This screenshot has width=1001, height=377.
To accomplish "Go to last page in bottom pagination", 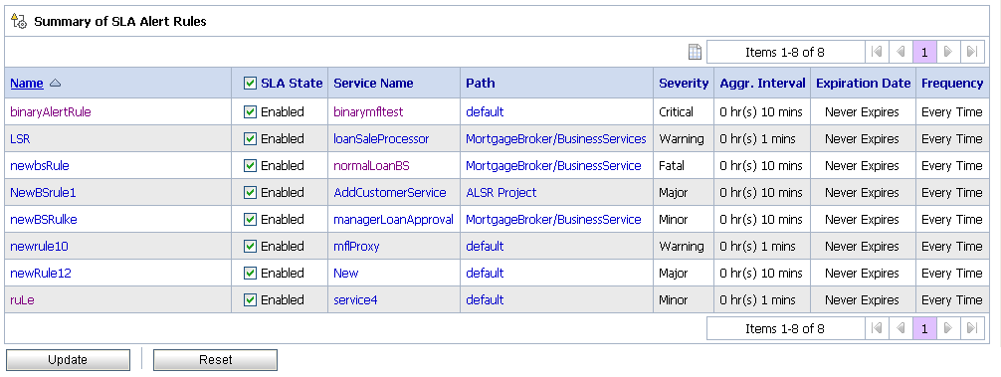I will tap(971, 328).
